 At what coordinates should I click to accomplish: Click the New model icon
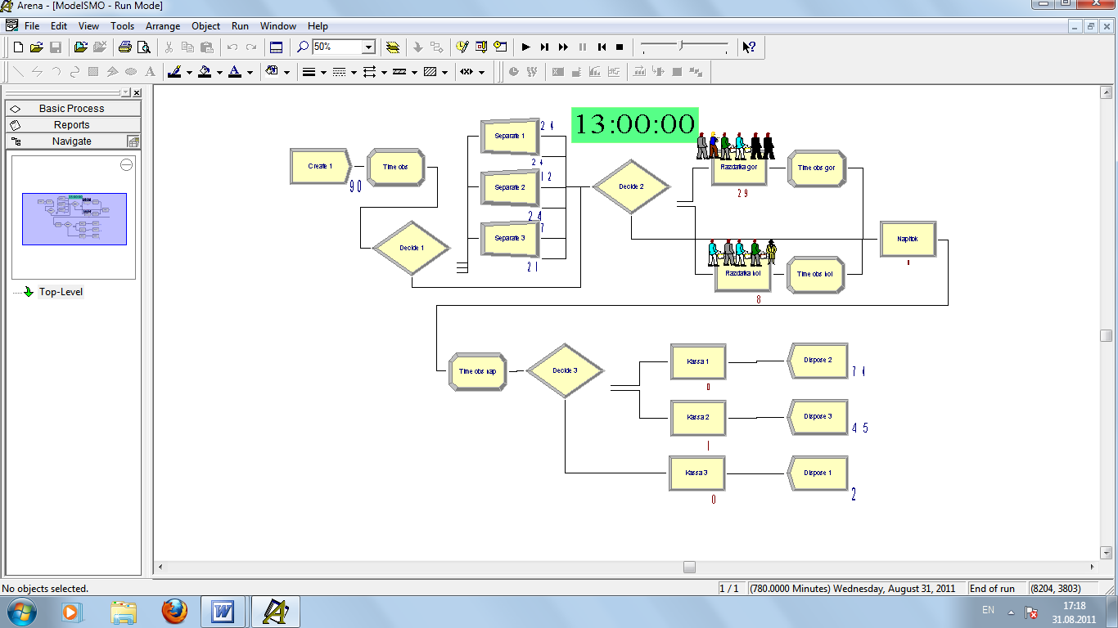point(18,47)
